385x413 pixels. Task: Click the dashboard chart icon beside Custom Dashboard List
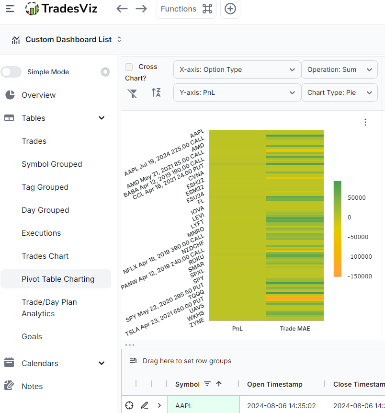tap(16, 40)
